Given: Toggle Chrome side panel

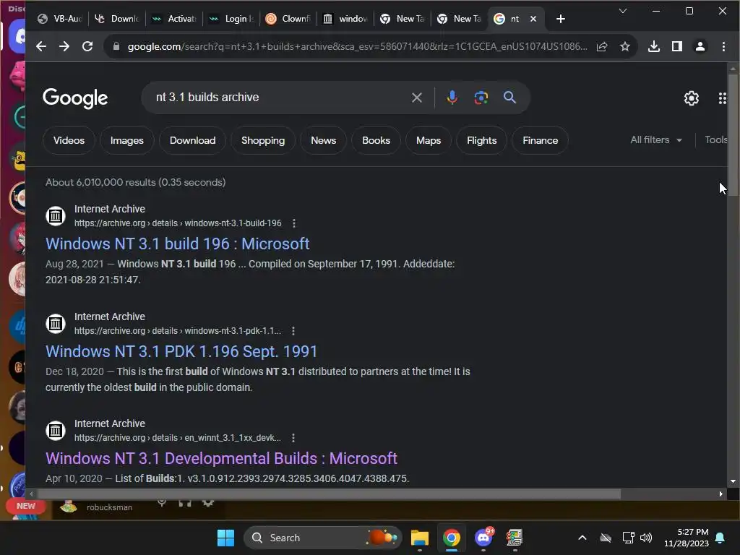Looking at the screenshot, I should coord(676,46).
